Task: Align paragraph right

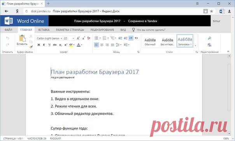Action: [107, 45]
